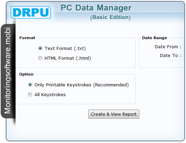Click the PC Data Manager title

(x=96, y=8)
